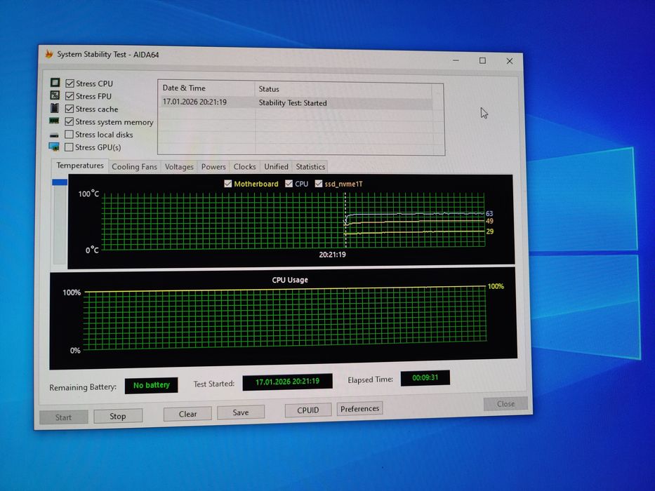Click the Date & Time column header
655x491 pixels.
(x=206, y=88)
